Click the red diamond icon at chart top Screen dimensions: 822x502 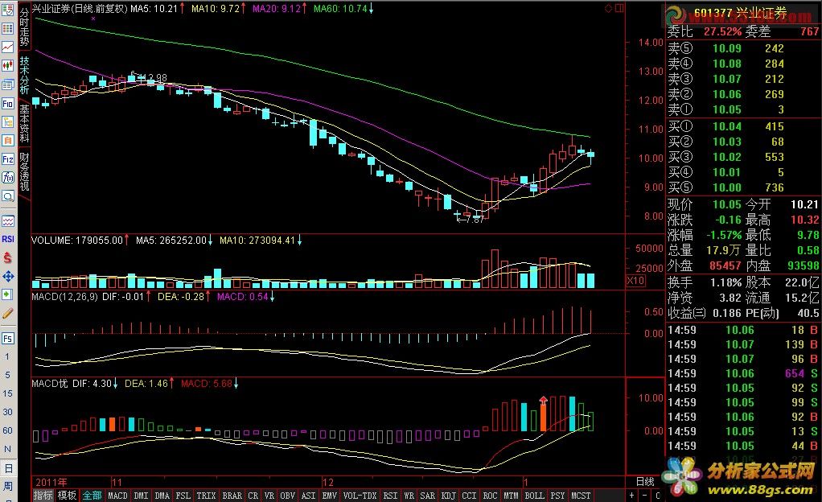coord(608,8)
